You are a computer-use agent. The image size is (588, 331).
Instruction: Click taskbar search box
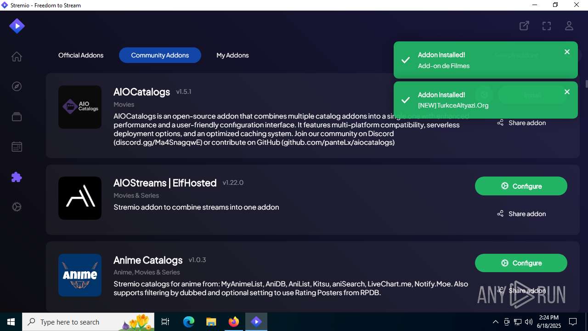(x=89, y=322)
